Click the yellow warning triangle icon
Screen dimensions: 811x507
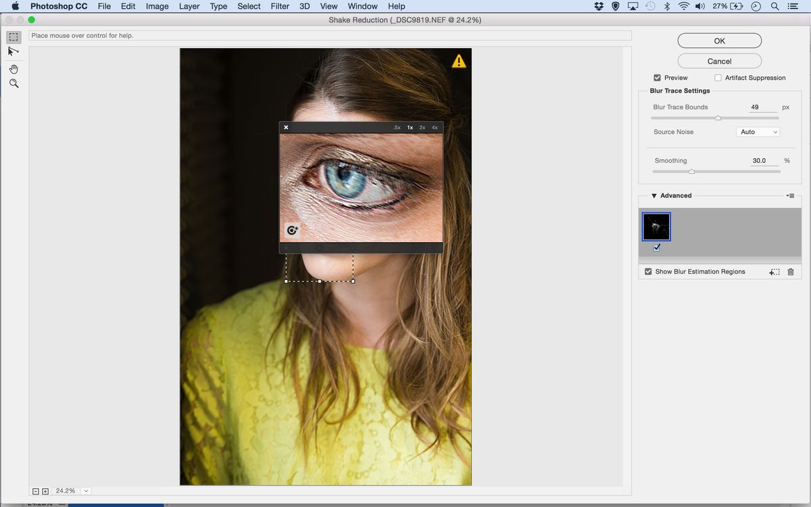(459, 62)
